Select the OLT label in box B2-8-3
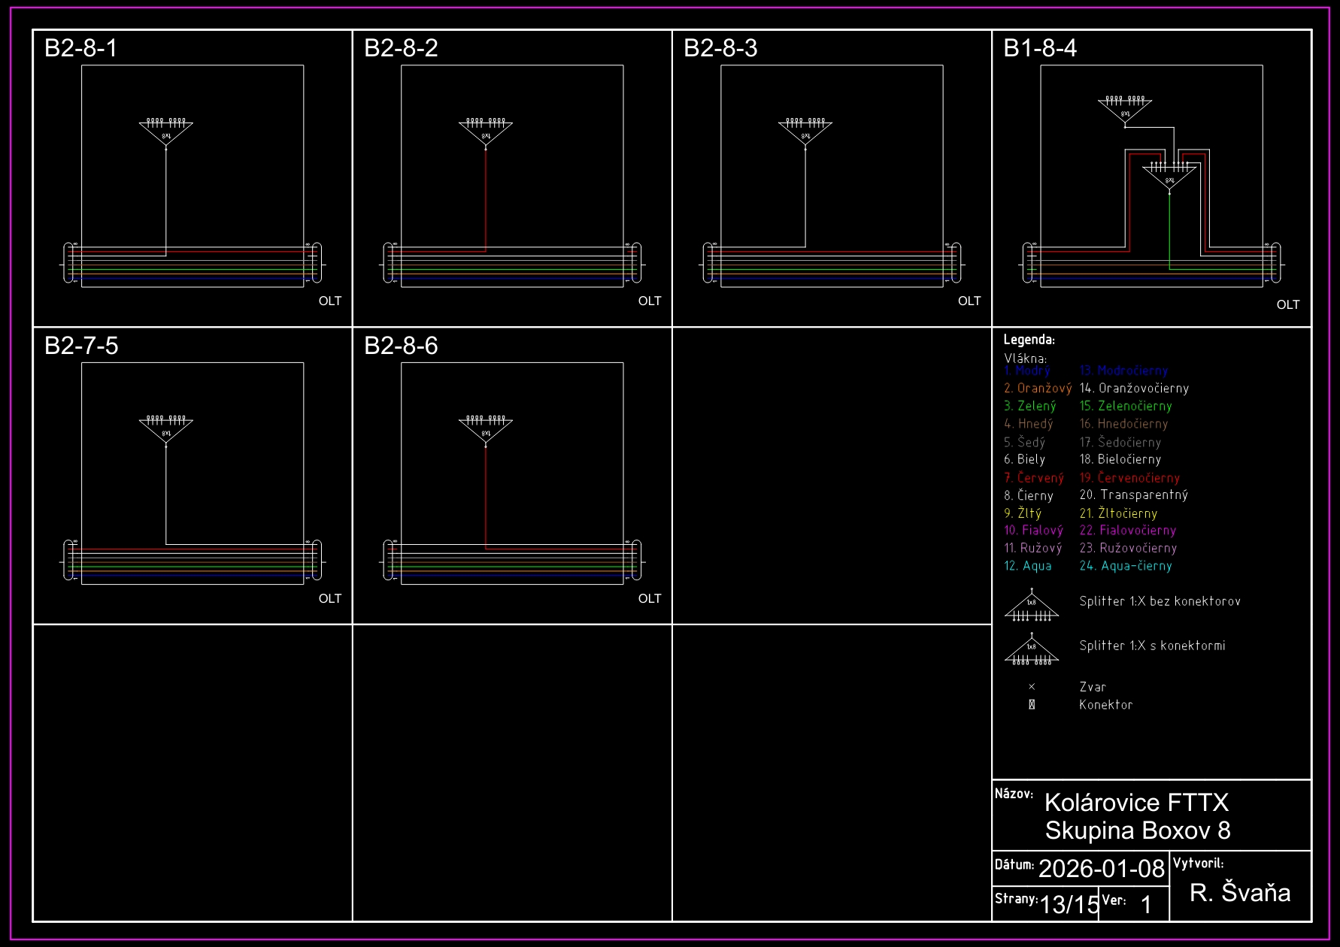 tap(969, 301)
